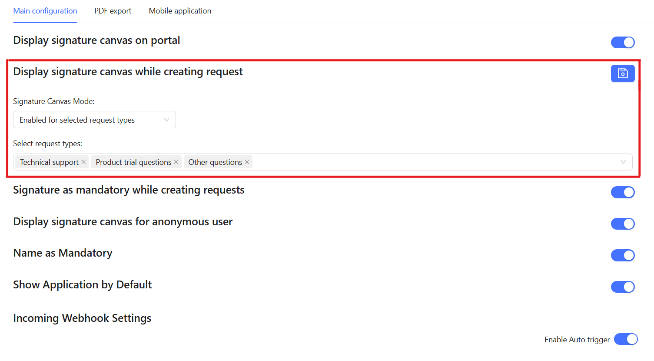Turn off Show Application by Default
This screenshot has height=361, width=654.
622,287
